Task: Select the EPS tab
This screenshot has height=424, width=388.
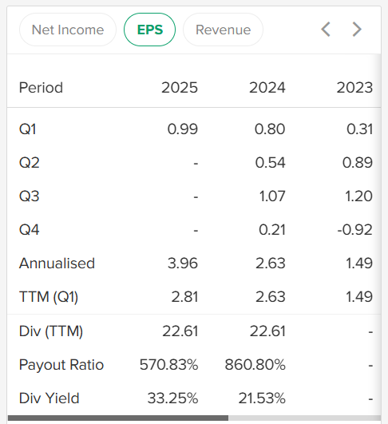Action: pyautogui.click(x=149, y=30)
